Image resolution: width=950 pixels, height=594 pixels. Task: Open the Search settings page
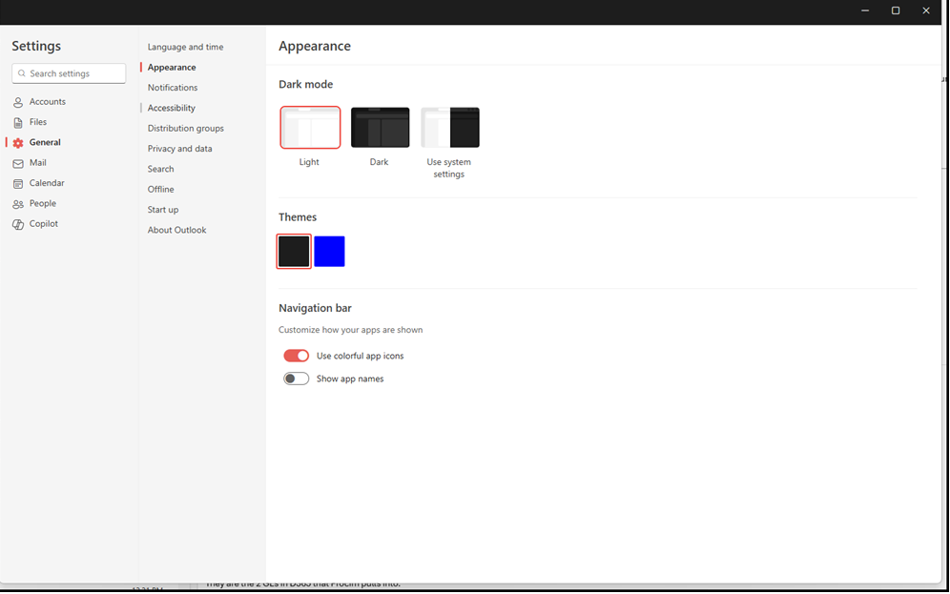pyautogui.click(x=160, y=169)
